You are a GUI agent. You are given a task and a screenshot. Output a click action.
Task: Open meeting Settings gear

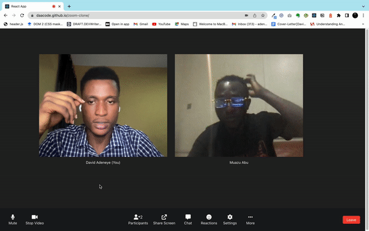(x=229, y=219)
